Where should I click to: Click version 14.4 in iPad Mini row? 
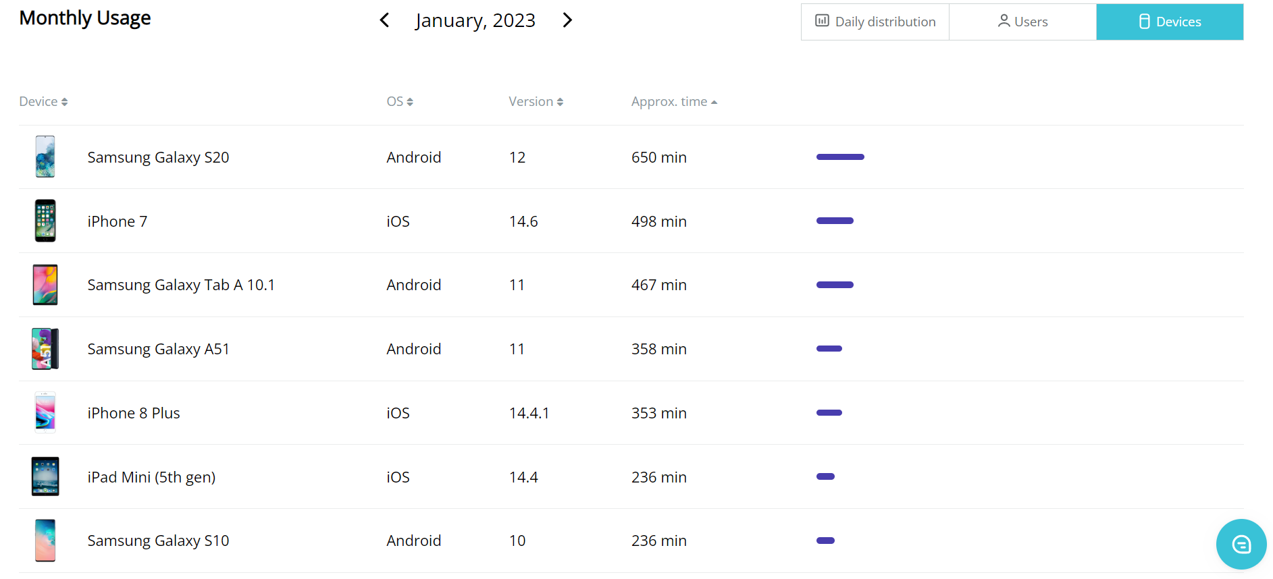coord(523,477)
